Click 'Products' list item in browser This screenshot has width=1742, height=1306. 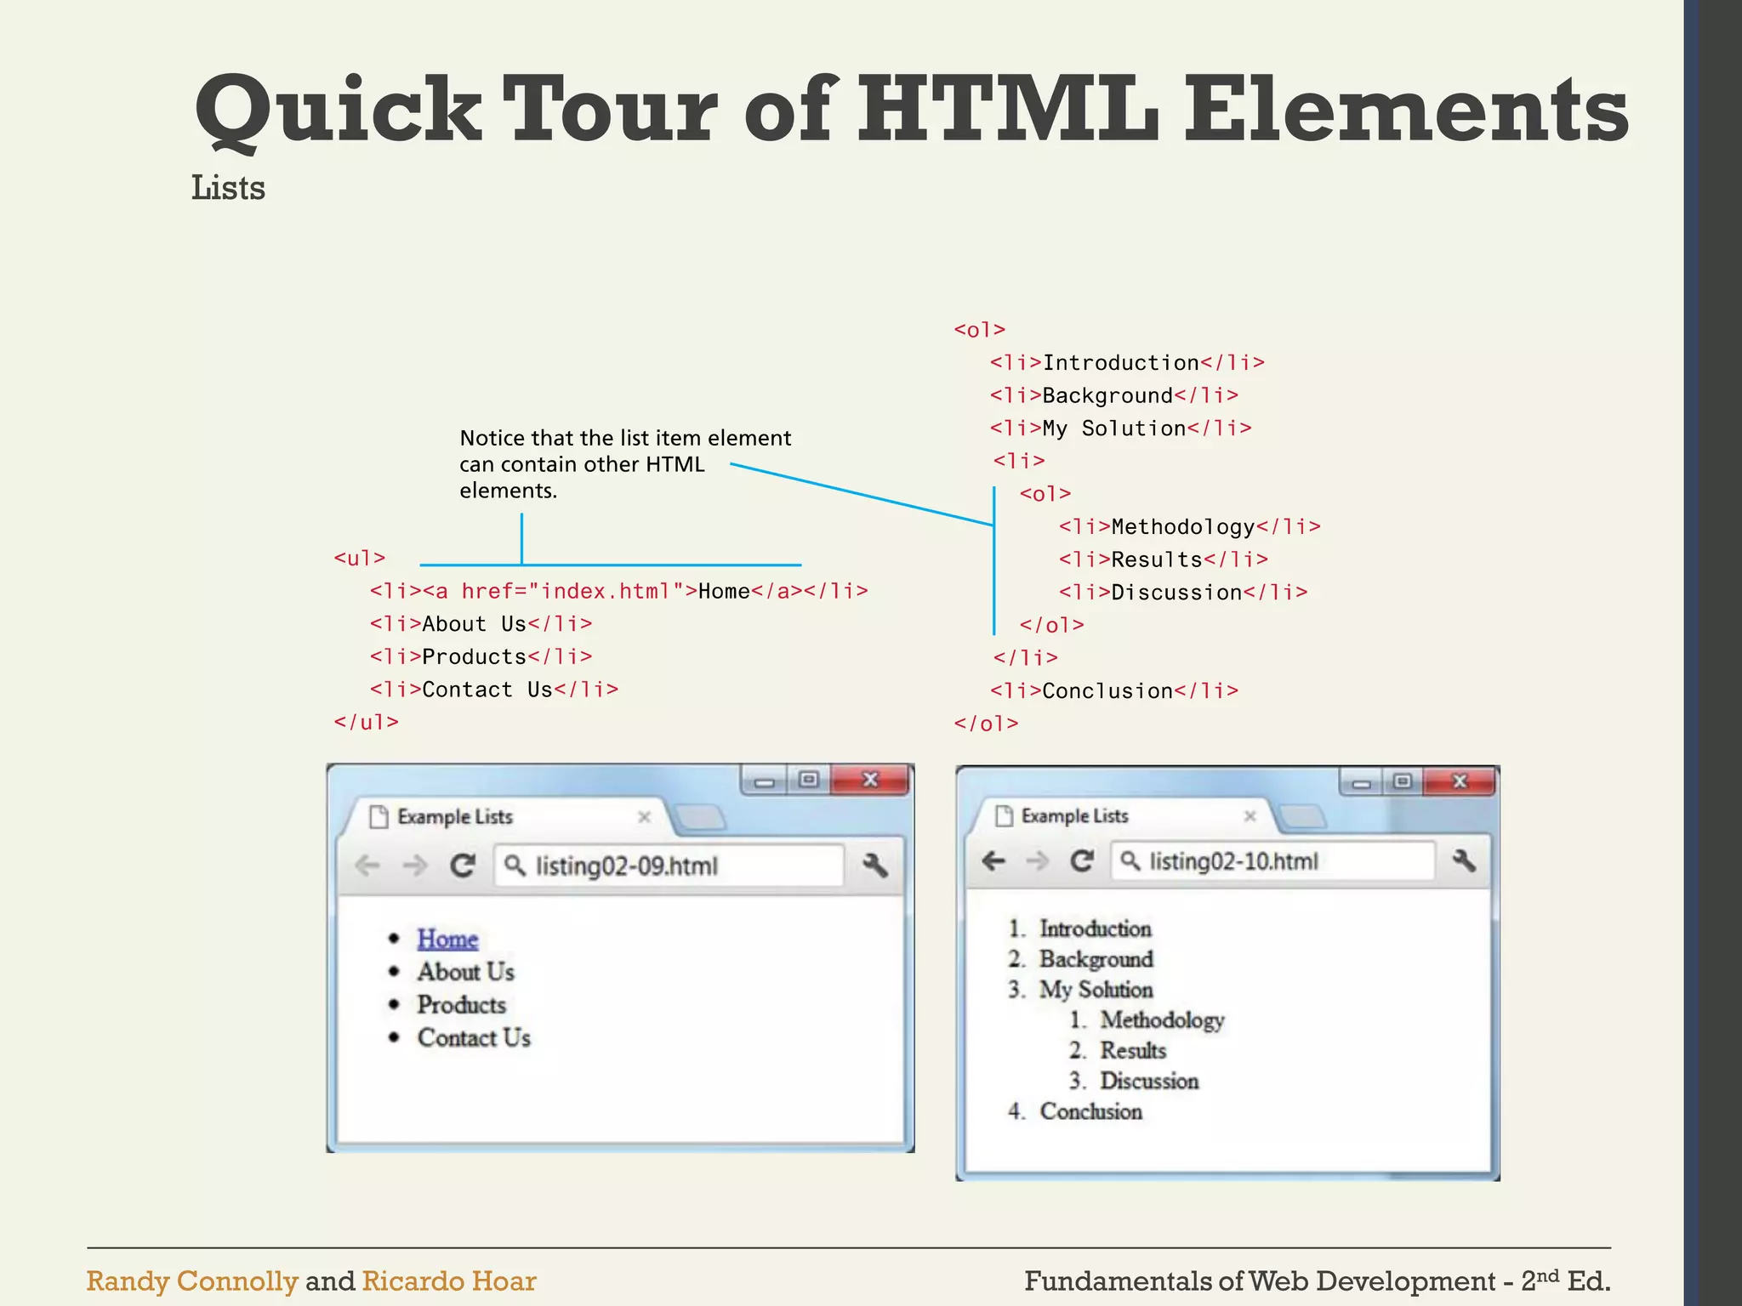[462, 1005]
